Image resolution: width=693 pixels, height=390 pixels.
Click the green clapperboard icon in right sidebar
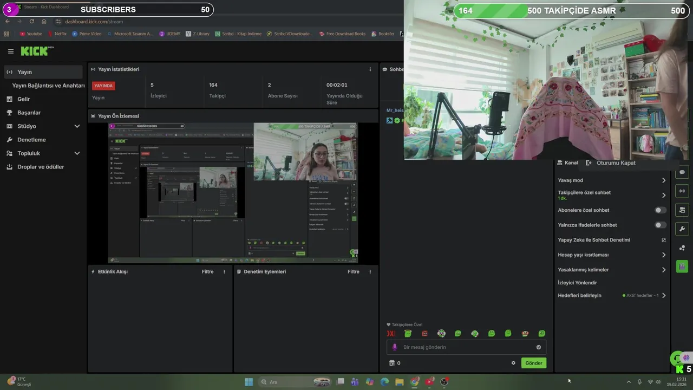coord(682,266)
